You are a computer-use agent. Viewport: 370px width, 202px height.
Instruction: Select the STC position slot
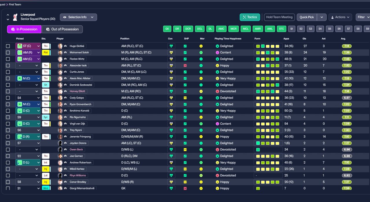click(x=281, y=29)
